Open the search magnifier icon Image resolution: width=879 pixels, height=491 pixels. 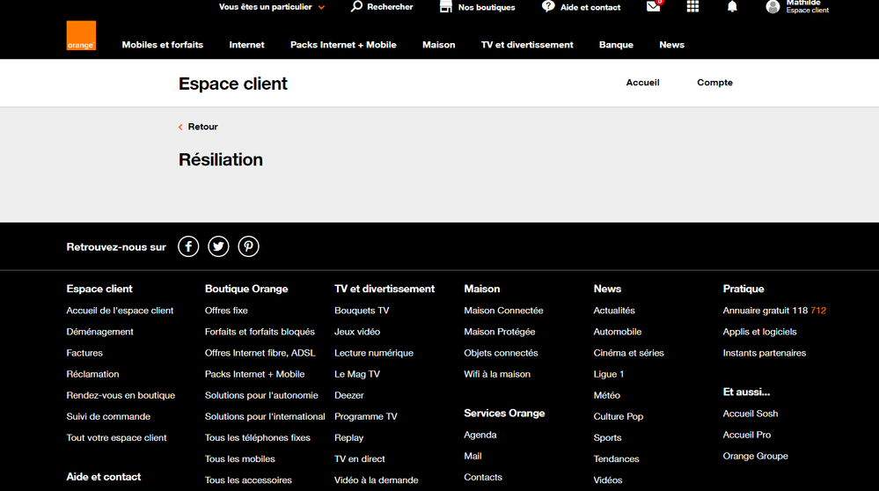(x=356, y=6)
